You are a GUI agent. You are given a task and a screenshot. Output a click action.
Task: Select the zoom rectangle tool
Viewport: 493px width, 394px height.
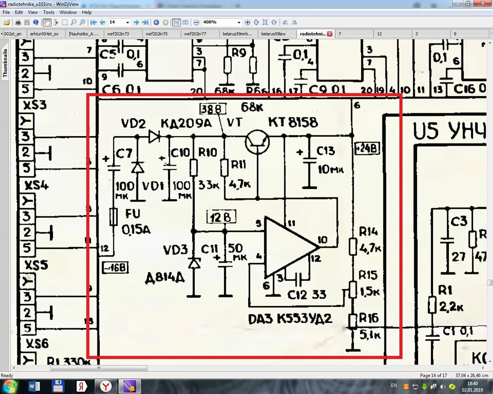tap(82, 22)
